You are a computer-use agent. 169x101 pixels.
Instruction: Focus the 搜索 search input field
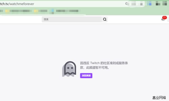point(72,19)
